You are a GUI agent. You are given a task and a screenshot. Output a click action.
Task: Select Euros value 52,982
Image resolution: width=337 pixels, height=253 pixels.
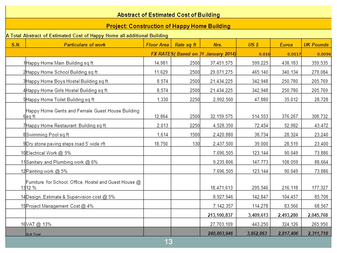click(291, 126)
